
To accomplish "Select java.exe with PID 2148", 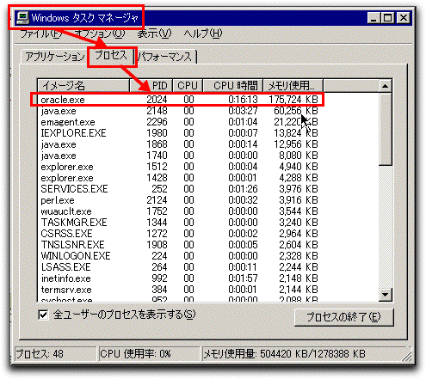I will coord(179,111).
